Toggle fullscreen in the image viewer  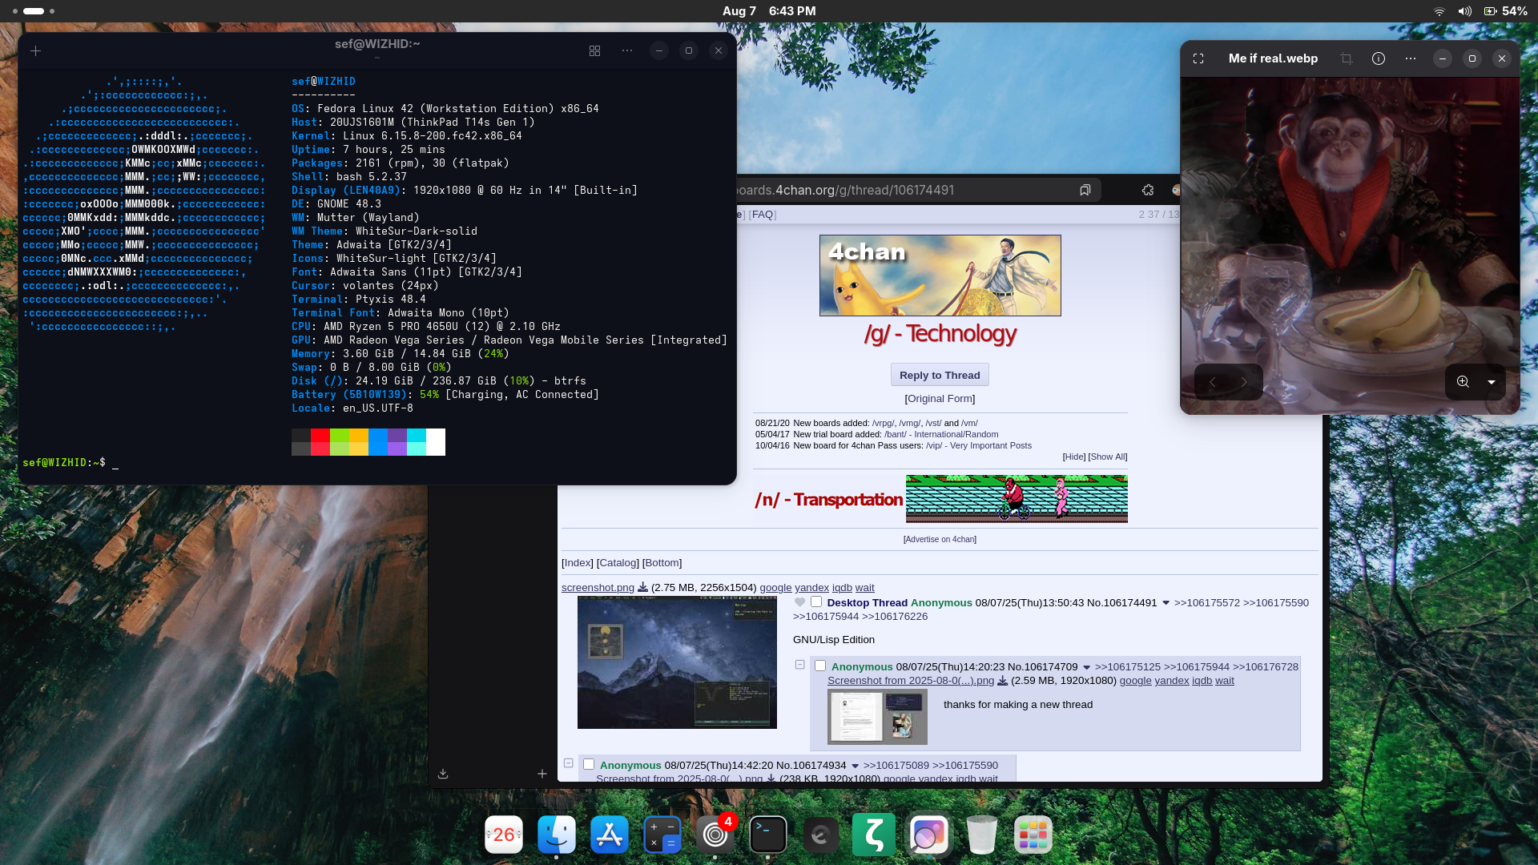pyautogui.click(x=1198, y=58)
